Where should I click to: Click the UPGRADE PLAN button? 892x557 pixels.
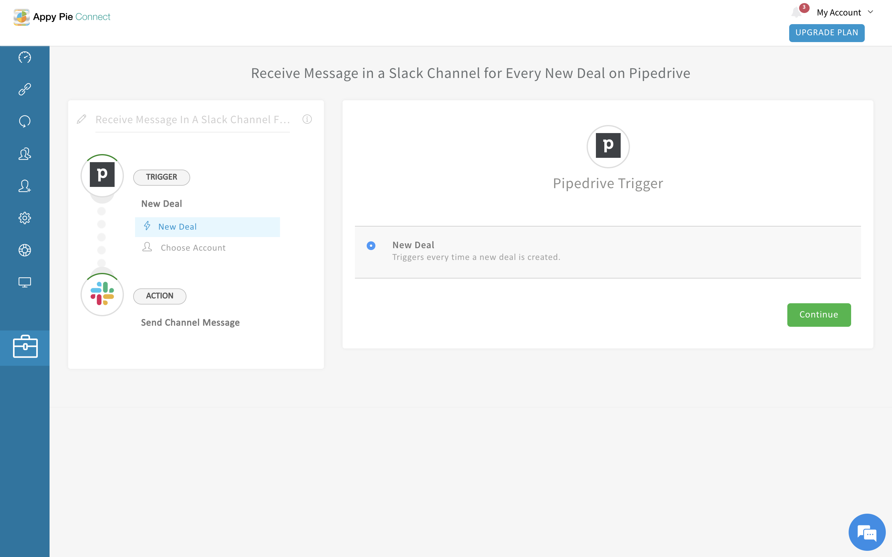826,33
